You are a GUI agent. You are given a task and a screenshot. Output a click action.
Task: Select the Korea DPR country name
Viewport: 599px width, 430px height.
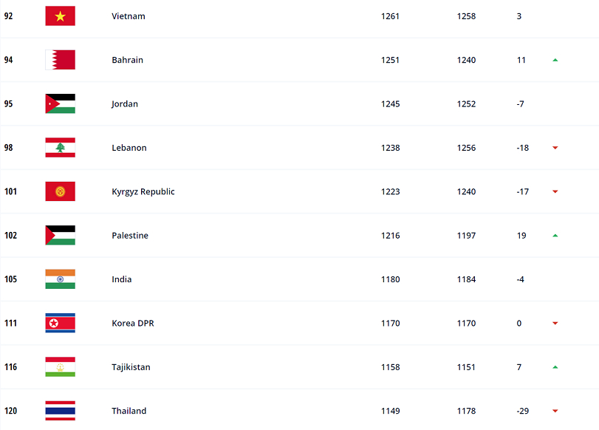(x=132, y=324)
